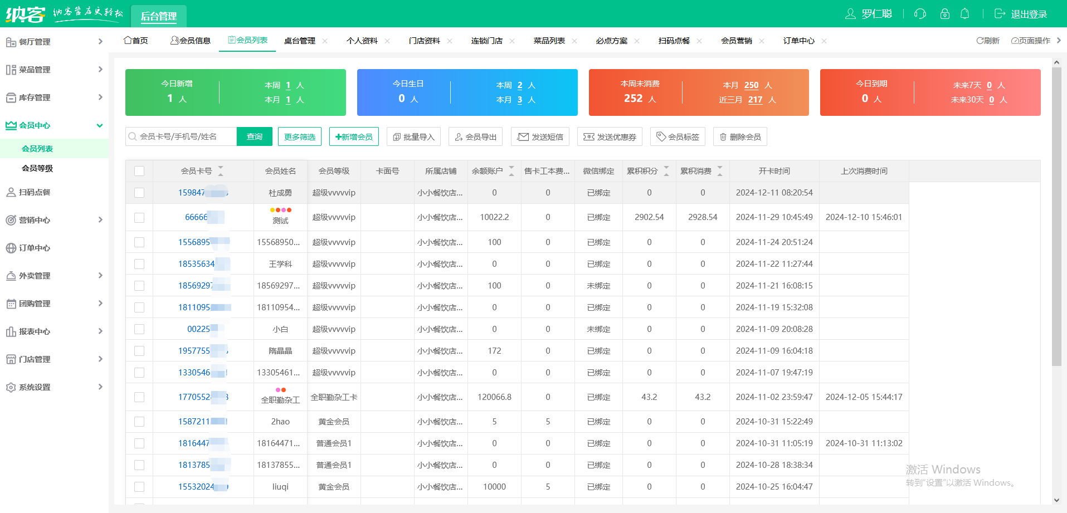Screen dimensions: 1067x513
Task: Click the headset customer service icon
Action: (x=920, y=14)
